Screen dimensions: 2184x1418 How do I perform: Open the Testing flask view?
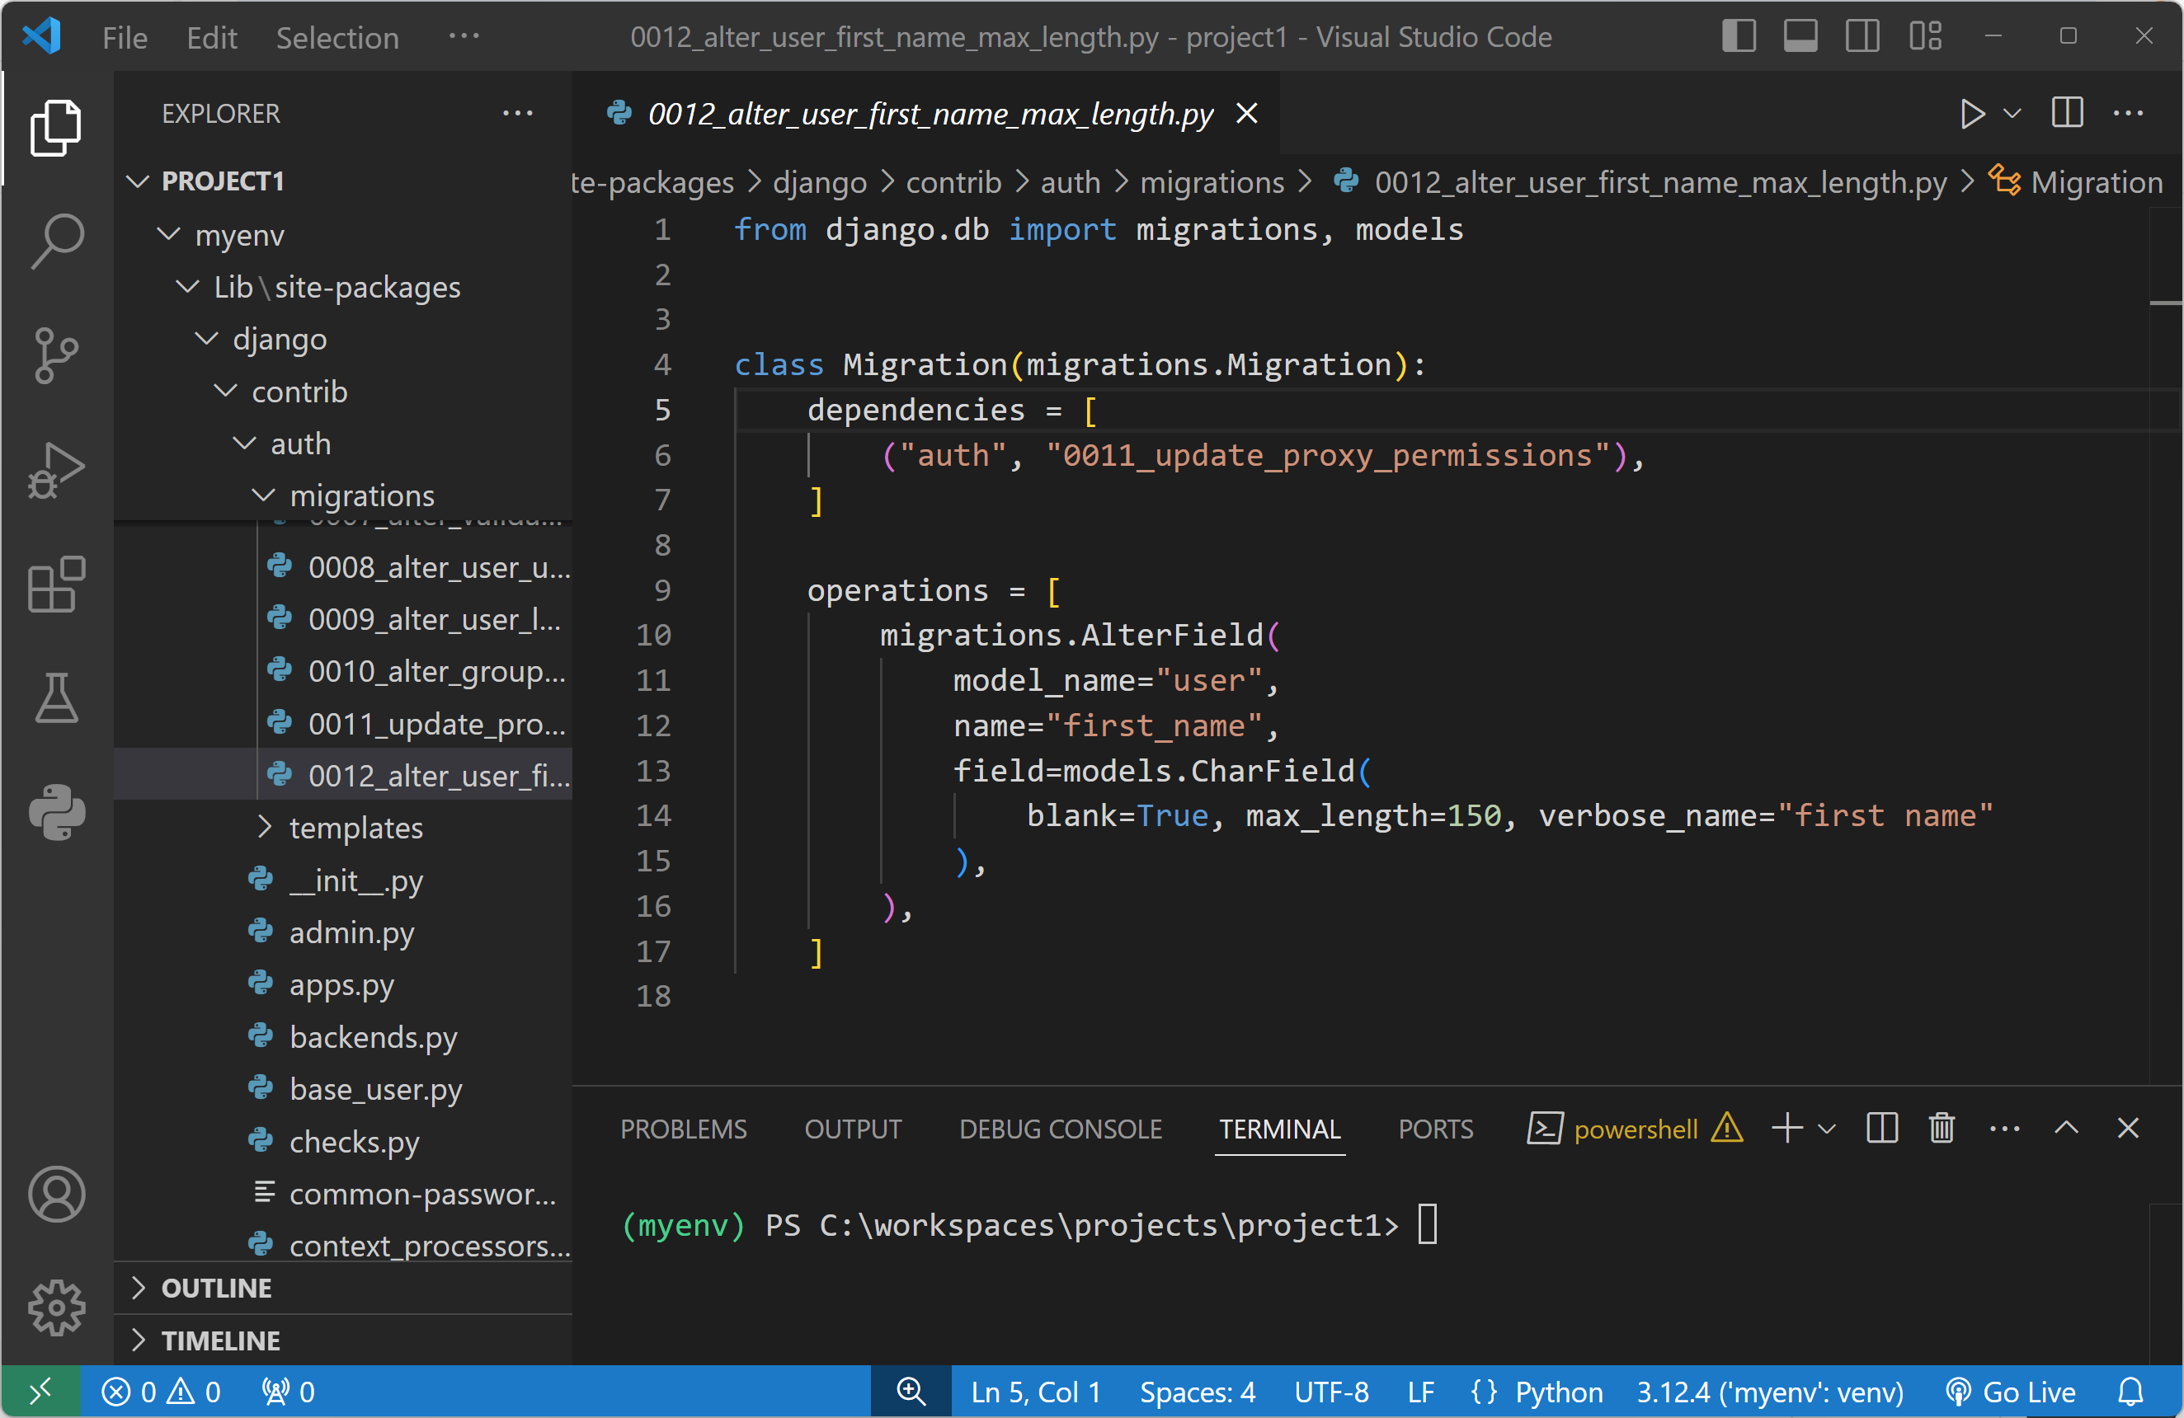[57, 699]
